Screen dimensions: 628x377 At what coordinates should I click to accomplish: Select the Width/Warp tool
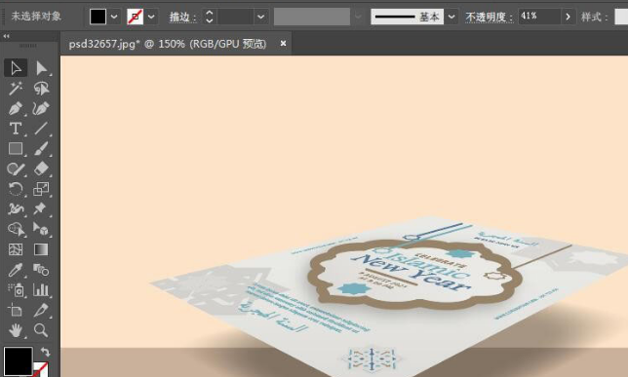click(16, 208)
